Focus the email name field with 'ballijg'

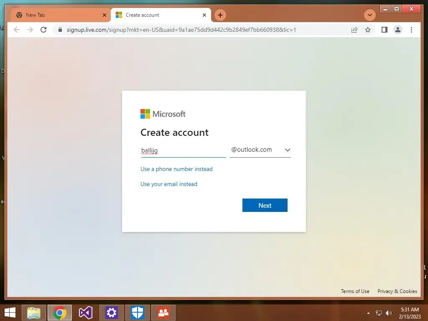[x=183, y=150]
